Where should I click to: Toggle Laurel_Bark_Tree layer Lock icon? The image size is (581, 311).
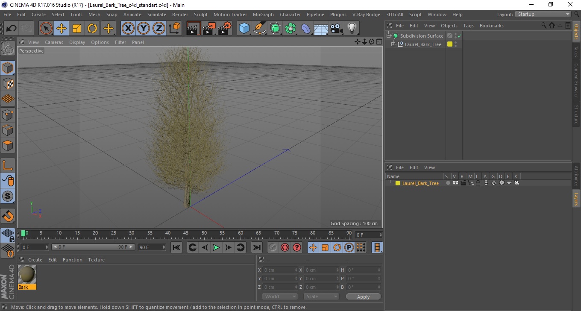click(x=478, y=183)
